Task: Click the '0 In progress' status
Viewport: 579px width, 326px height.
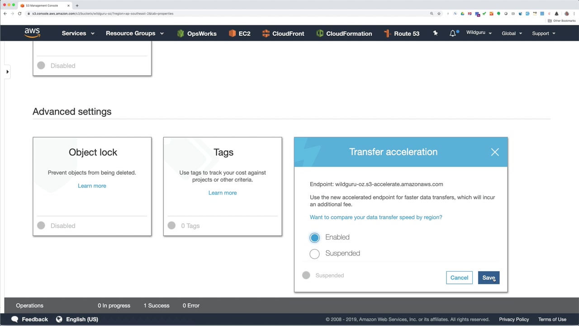Action: [114, 306]
